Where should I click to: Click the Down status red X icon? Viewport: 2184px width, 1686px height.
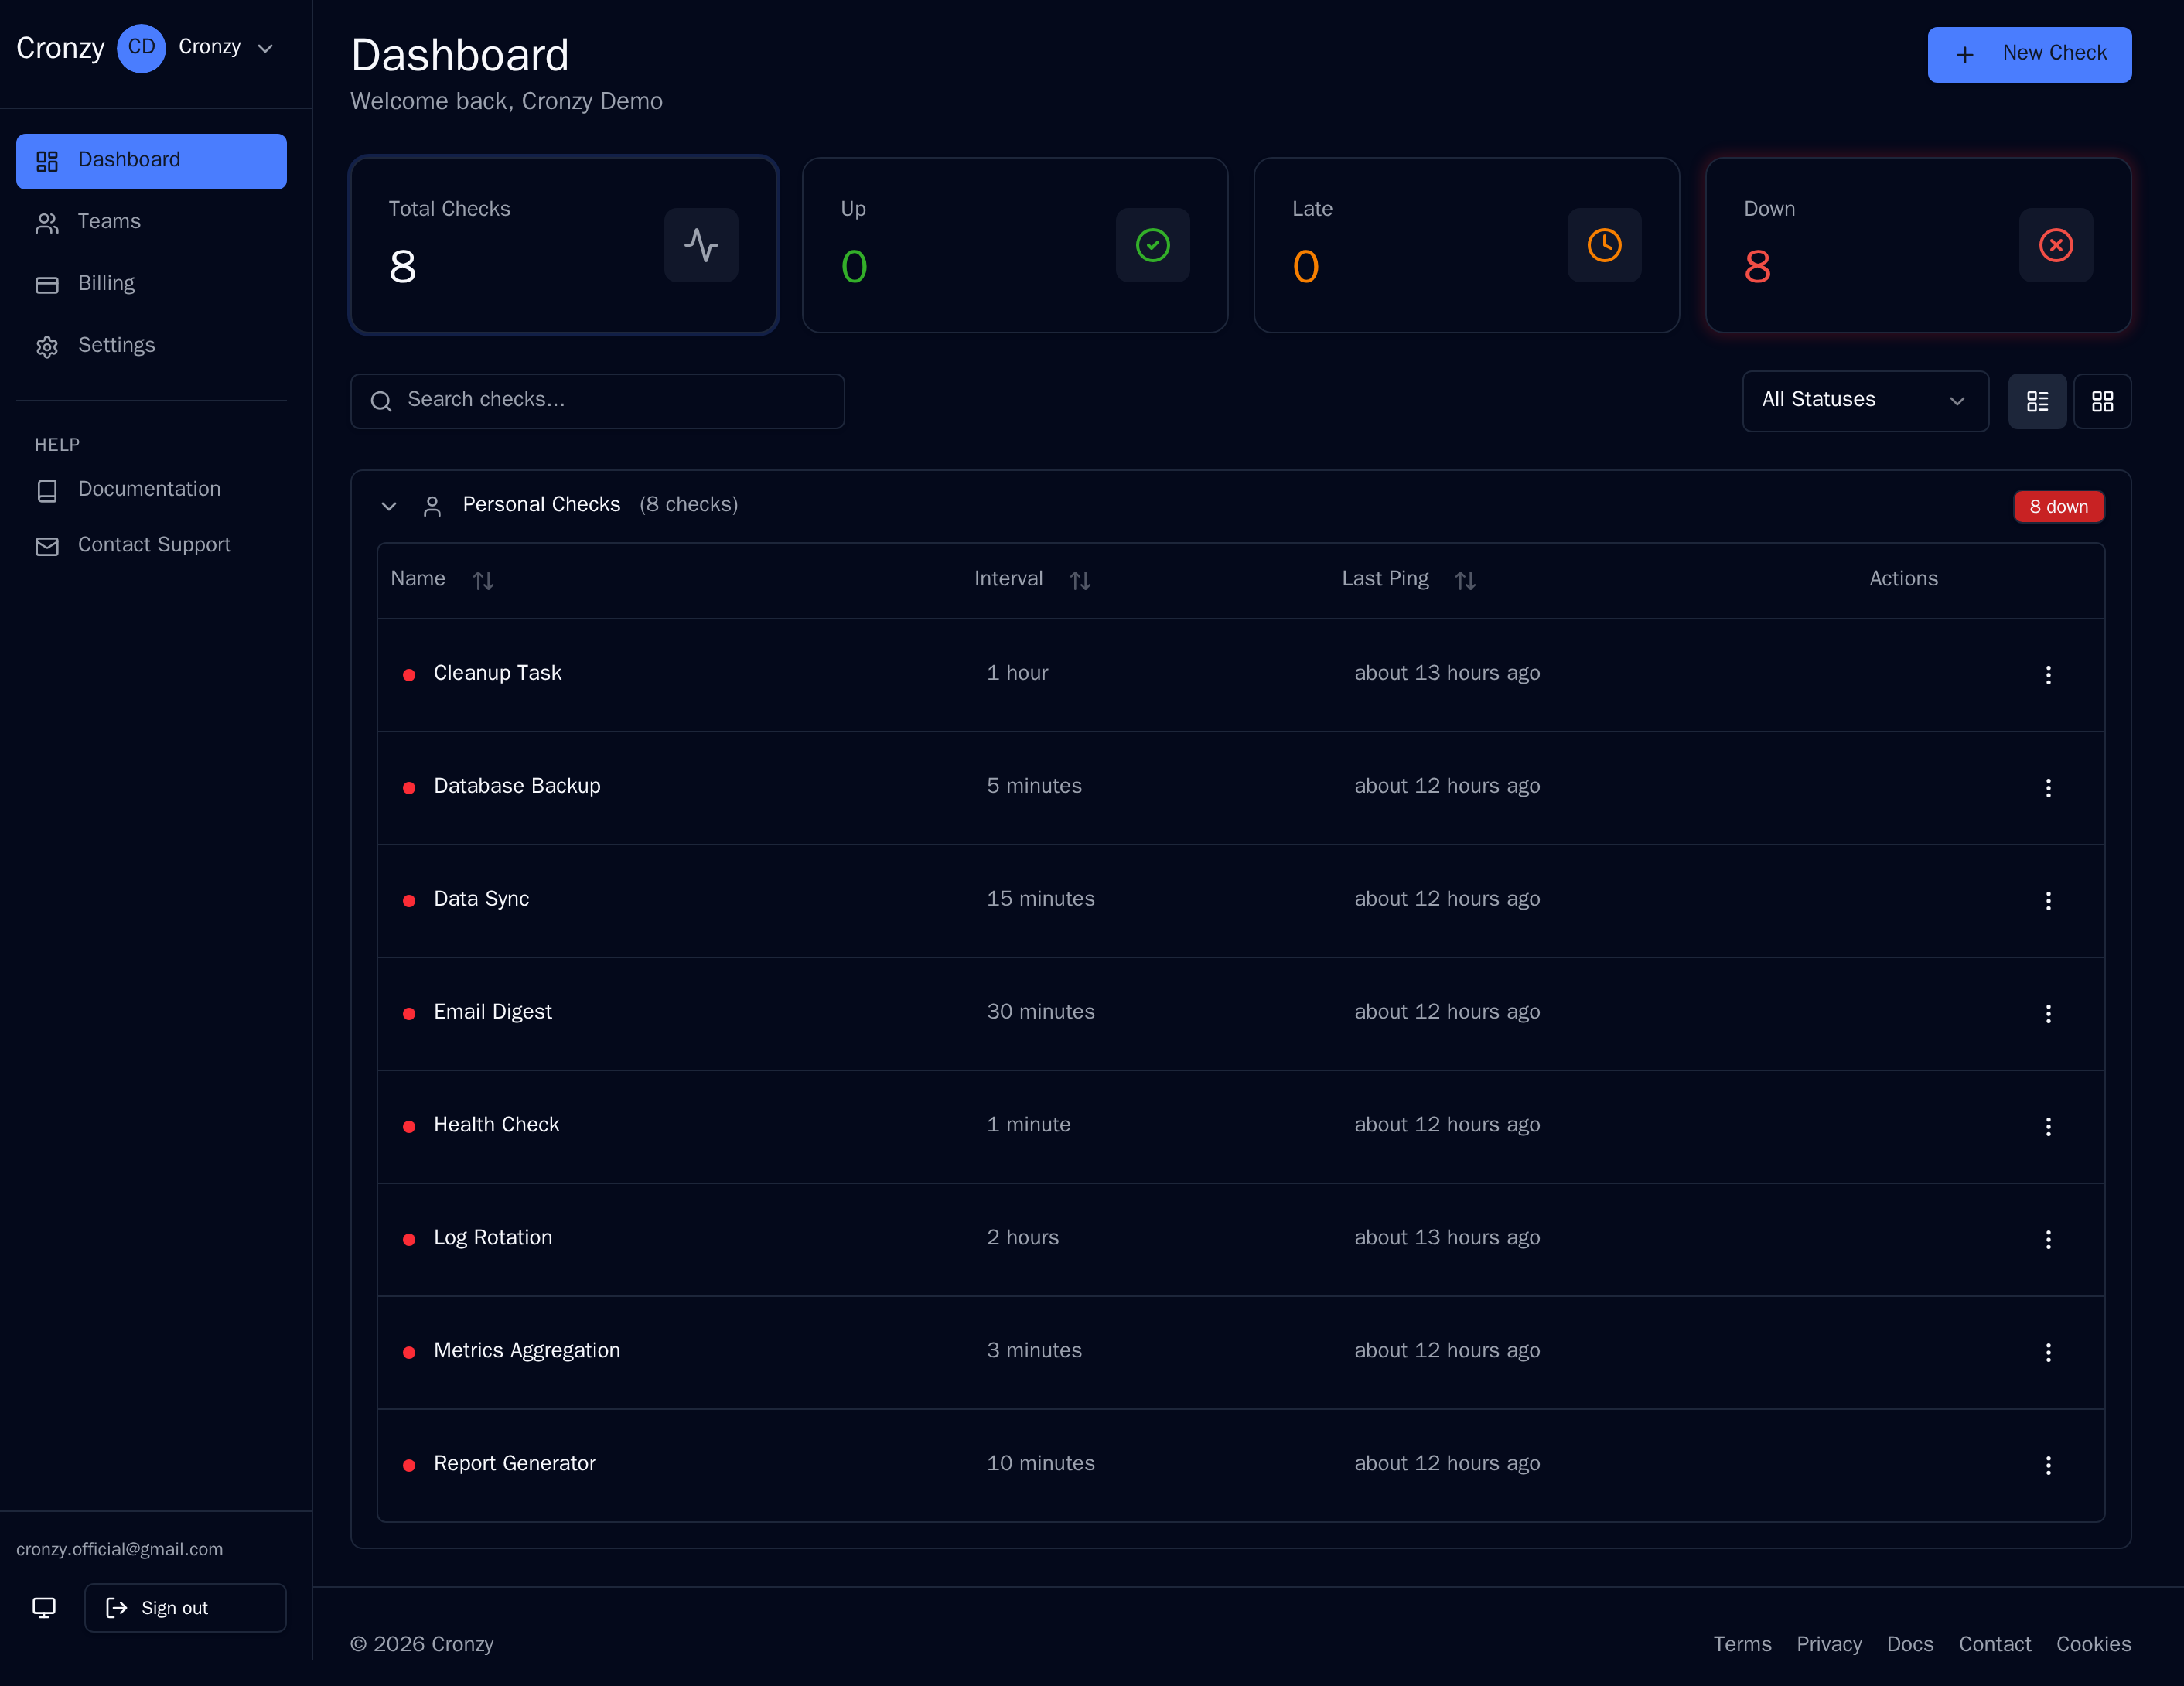(2055, 245)
